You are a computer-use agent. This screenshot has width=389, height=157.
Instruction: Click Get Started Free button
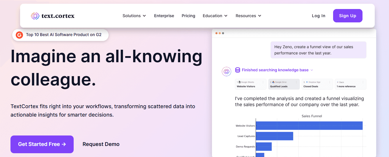click(x=42, y=144)
